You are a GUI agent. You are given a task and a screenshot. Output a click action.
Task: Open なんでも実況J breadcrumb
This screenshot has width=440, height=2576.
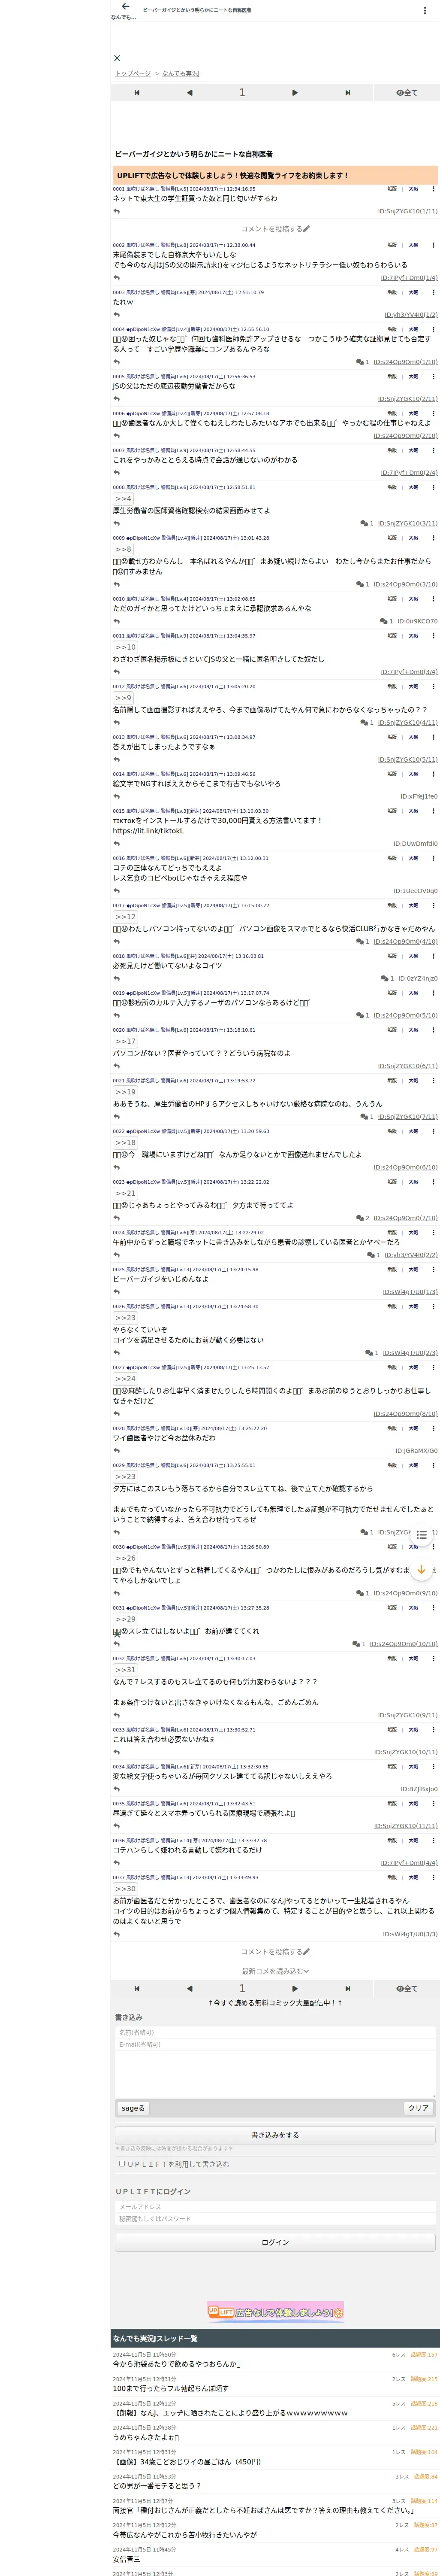tap(180, 73)
